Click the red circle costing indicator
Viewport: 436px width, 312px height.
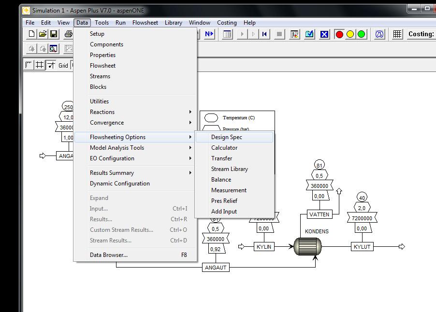(x=339, y=34)
